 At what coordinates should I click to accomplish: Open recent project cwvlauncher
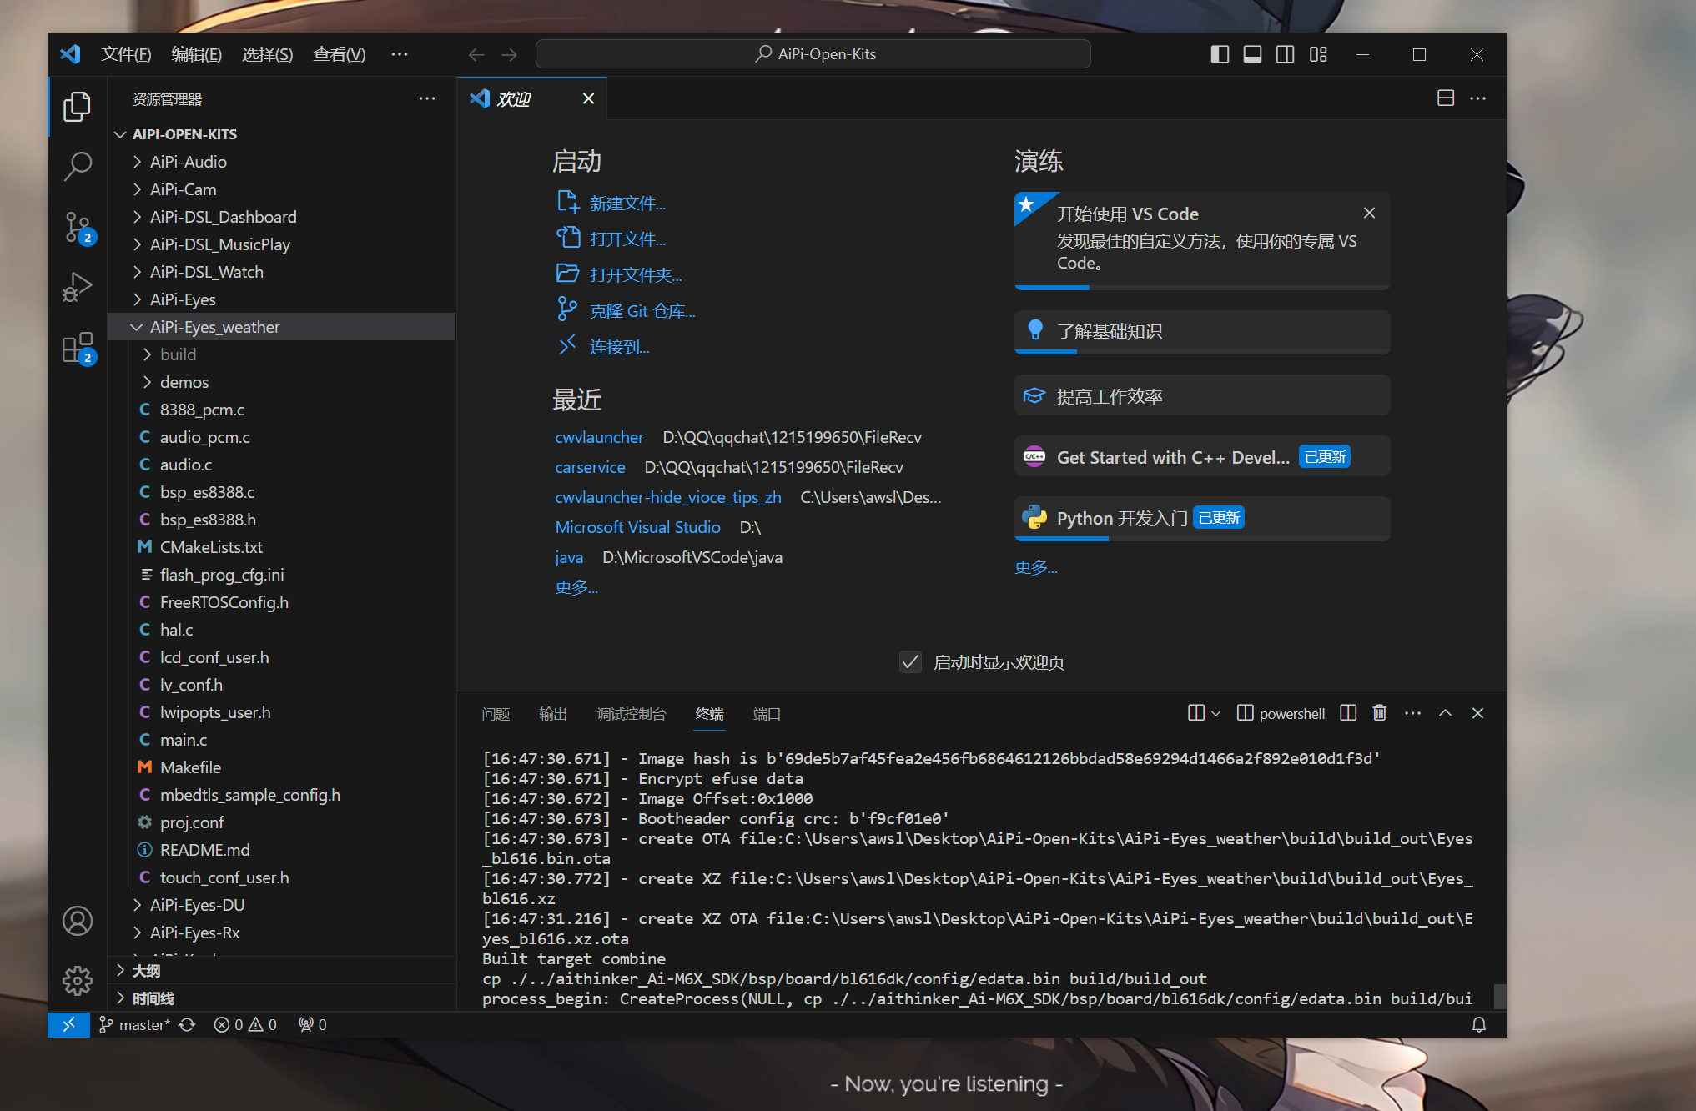[599, 437]
